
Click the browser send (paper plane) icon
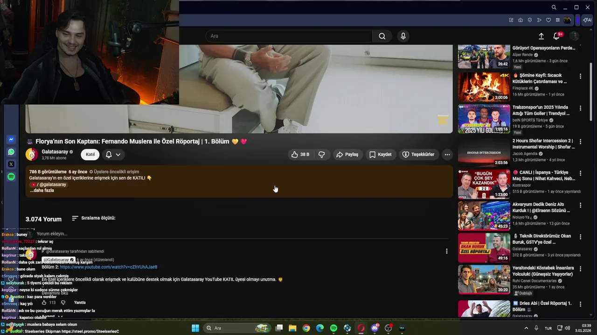click(x=539, y=20)
